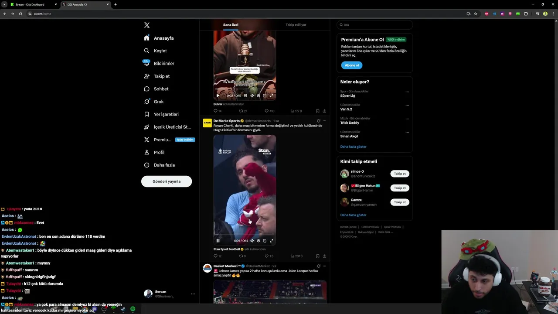Share the De Marke Sports post
The height and width of the screenshot is (314, 558).
pyautogui.click(x=324, y=256)
